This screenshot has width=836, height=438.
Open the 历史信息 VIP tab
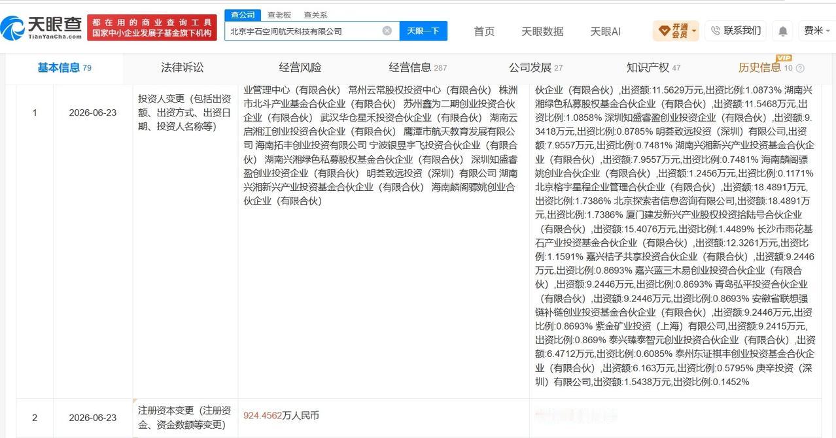[765, 67]
